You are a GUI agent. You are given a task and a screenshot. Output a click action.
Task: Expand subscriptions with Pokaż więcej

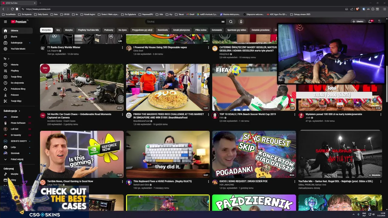[x=18, y=159]
